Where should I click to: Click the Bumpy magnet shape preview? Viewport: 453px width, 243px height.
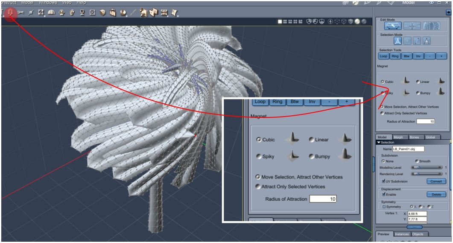coord(441,91)
